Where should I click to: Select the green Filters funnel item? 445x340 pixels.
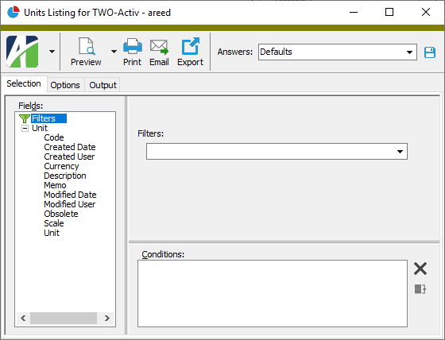pyautogui.click(x=43, y=118)
